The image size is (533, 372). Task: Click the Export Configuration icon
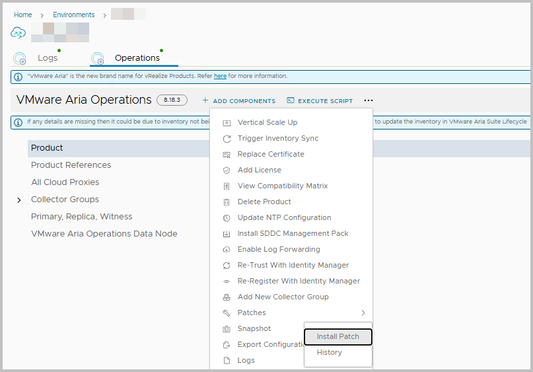[x=227, y=345]
